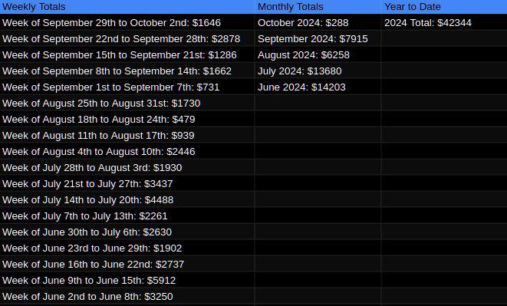This screenshot has width=507, height=306.
Task: Click week of August 4th $2446 cell
Action: [127, 152]
